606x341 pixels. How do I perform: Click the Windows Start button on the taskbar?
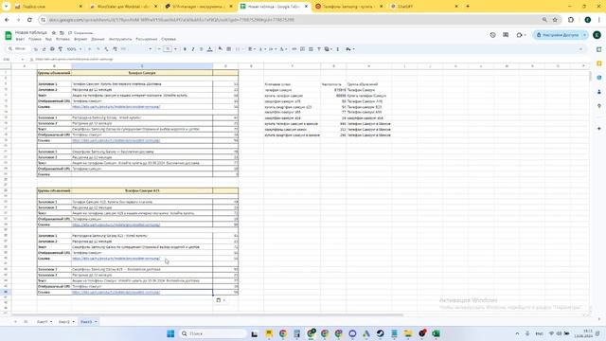(x=170, y=333)
